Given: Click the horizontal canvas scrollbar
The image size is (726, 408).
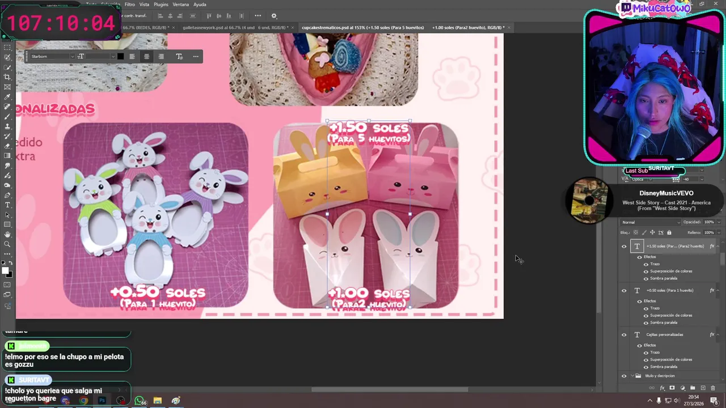Looking at the screenshot, I should (390, 389).
